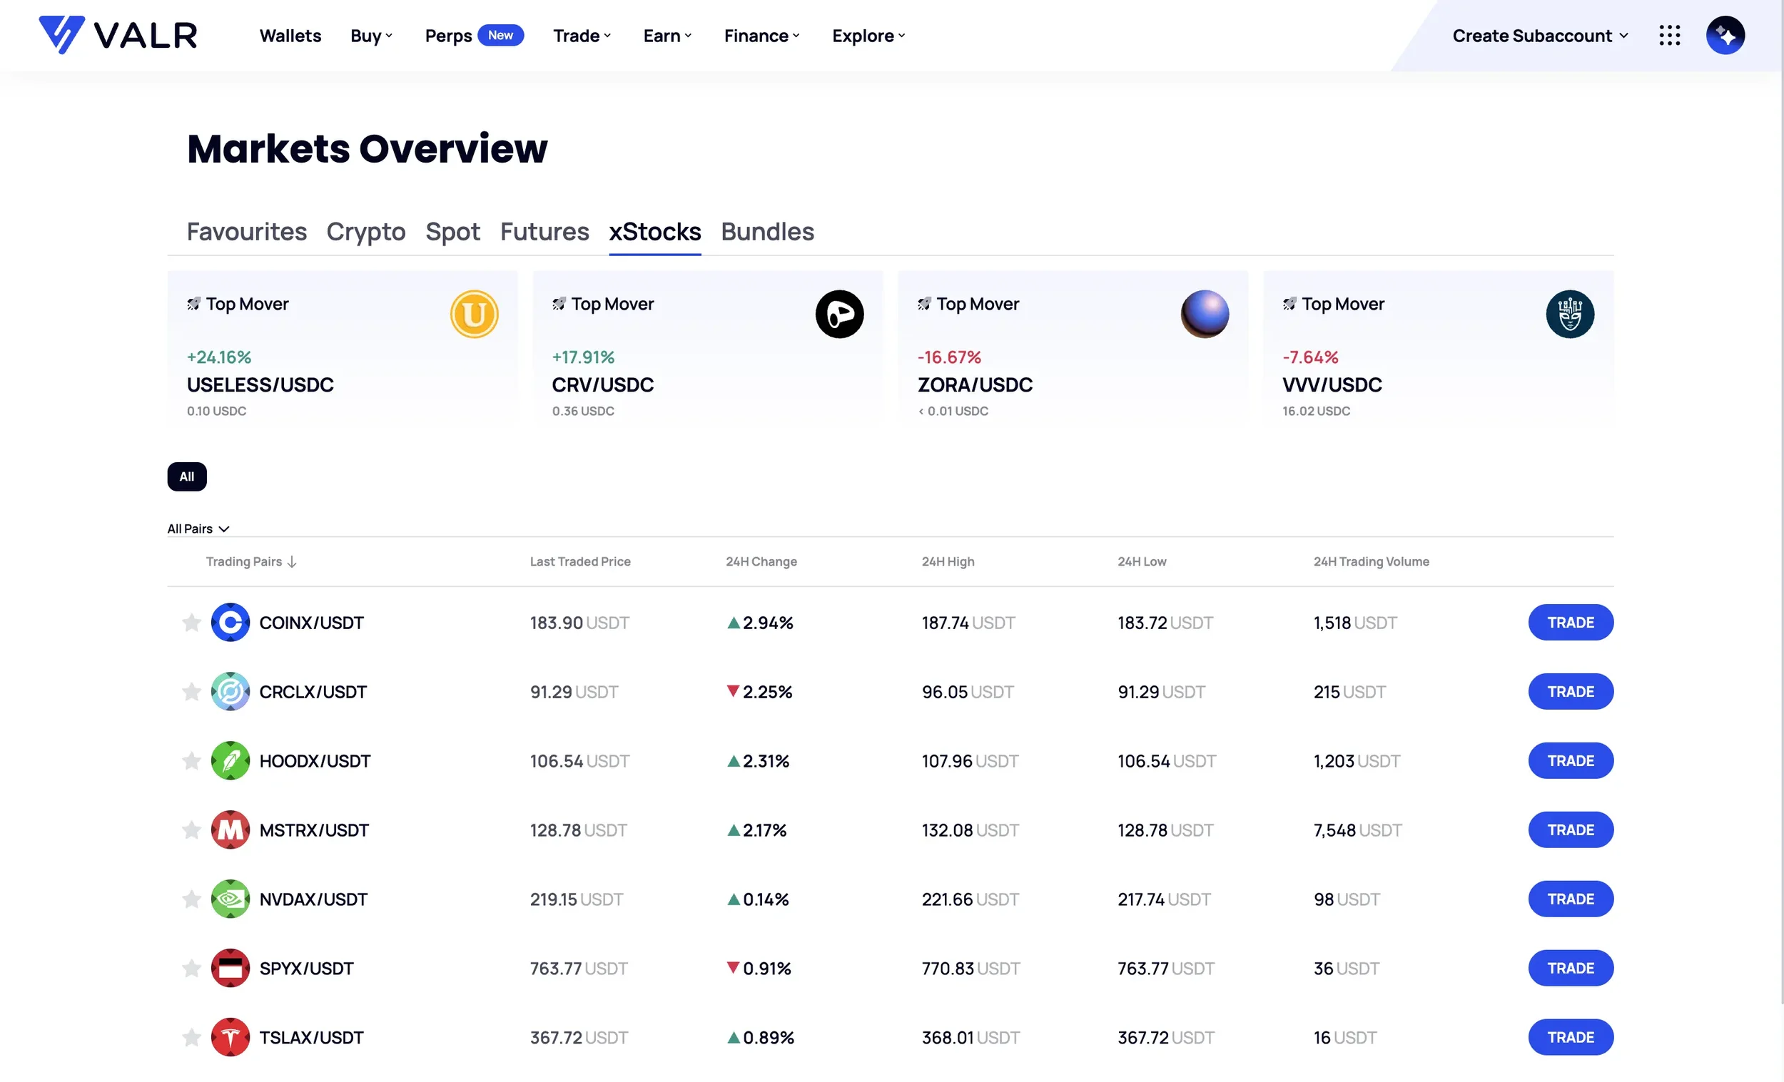This screenshot has width=1784, height=1082.
Task: Click the VVV mask icon
Action: tap(1570, 314)
